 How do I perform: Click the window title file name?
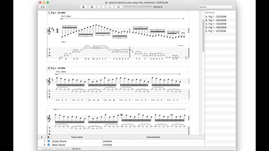pyautogui.click(x=138, y=2)
